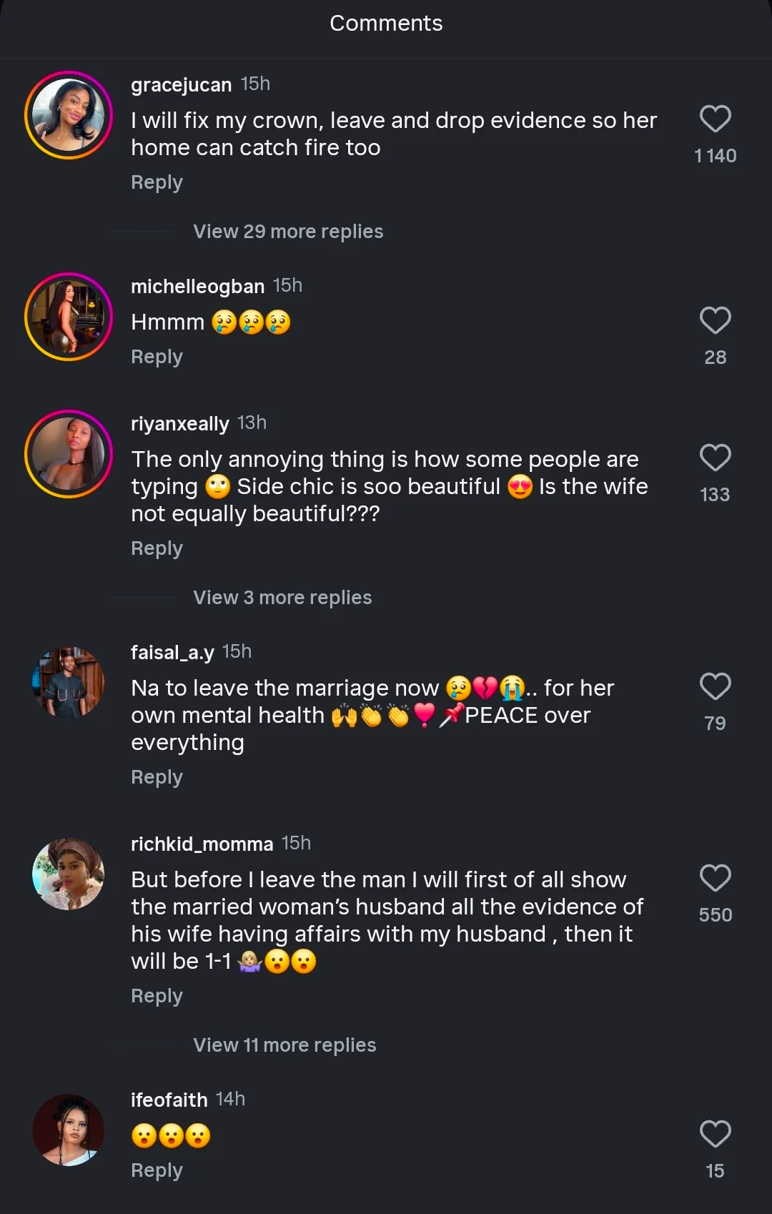Screen dimensions: 772x1214
Task: Expand "View 3 more replies"
Action: 282,598
